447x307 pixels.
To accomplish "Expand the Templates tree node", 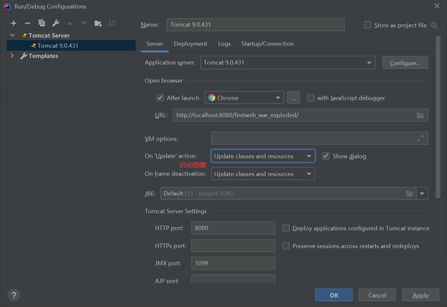I will [x=12, y=56].
